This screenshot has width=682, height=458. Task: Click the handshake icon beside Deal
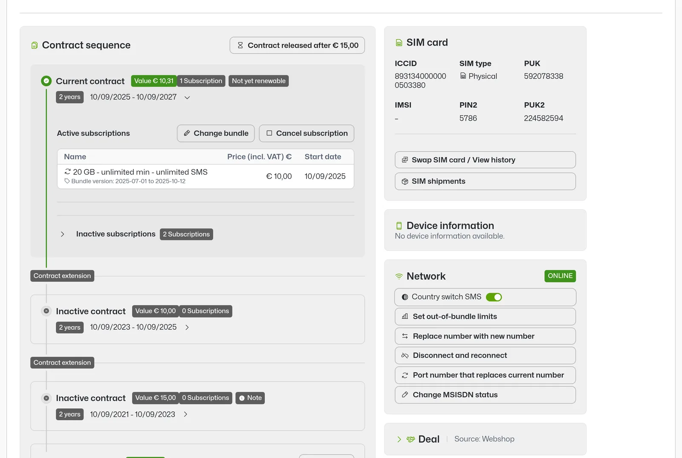pyautogui.click(x=411, y=439)
